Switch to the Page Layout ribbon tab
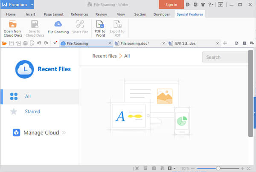The height and width of the screenshot is (172, 256). pos(54,14)
